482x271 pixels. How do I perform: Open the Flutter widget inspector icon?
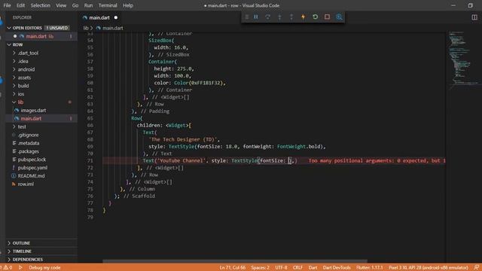(339, 17)
